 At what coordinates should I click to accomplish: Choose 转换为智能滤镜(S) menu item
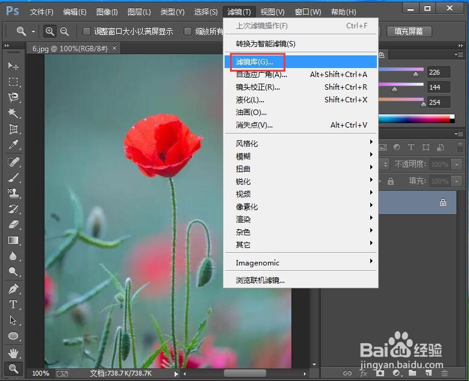pyautogui.click(x=301, y=44)
